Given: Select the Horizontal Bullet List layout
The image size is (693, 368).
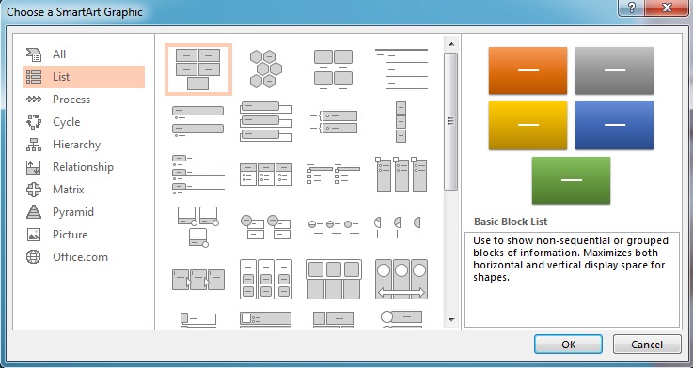Looking at the screenshot, I should [x=265, y=174].
